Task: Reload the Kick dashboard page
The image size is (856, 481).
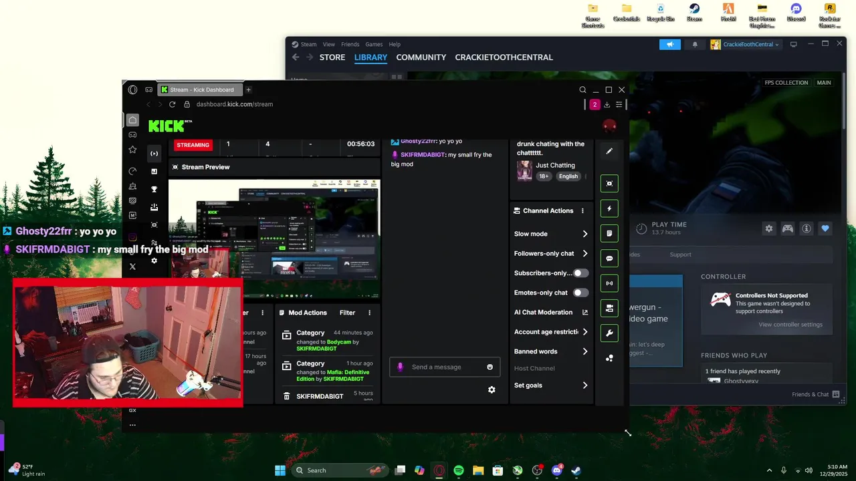Action: (x=172, y=104)
